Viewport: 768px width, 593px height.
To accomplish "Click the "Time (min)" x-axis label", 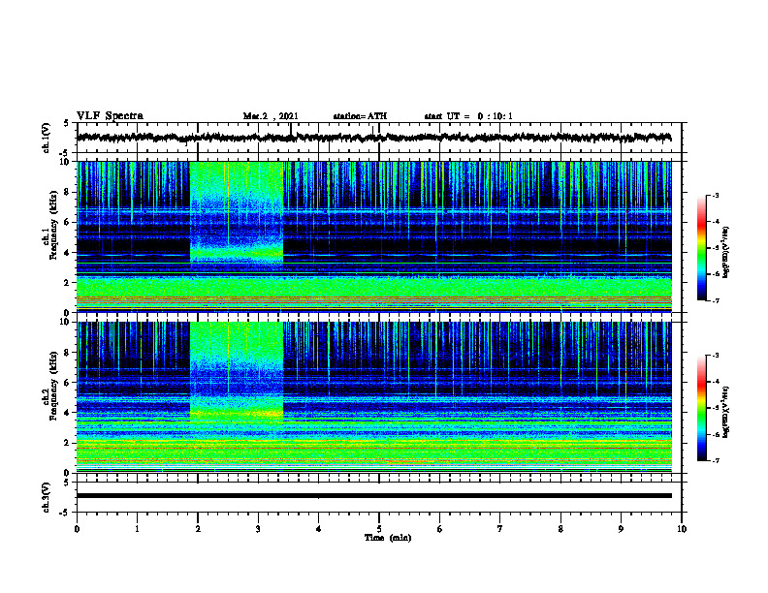I will (388, 538).
